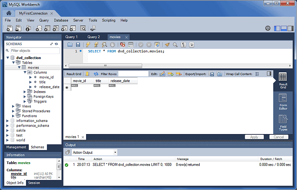
Task: Show Field Types panel
Action: (x=283, y=123)
